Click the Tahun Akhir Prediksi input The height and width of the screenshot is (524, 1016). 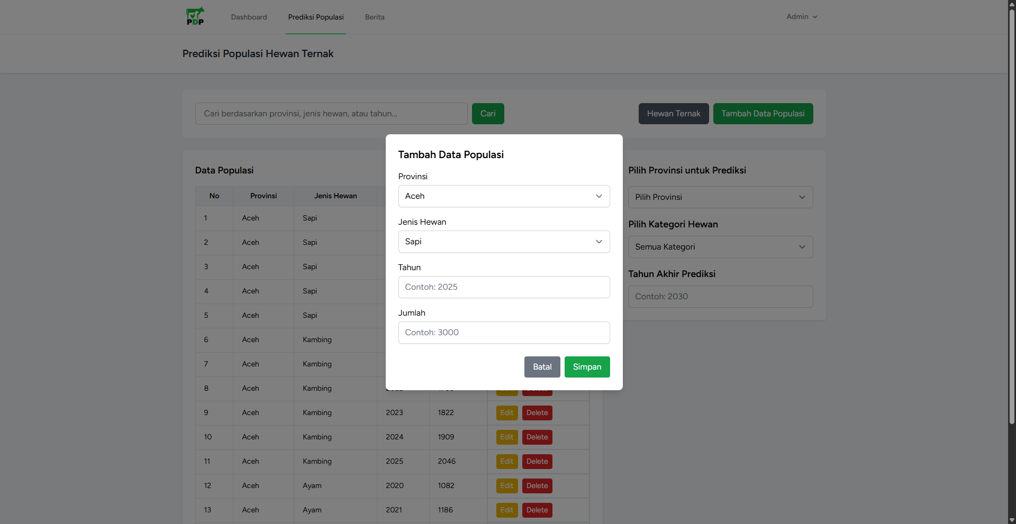720,297
